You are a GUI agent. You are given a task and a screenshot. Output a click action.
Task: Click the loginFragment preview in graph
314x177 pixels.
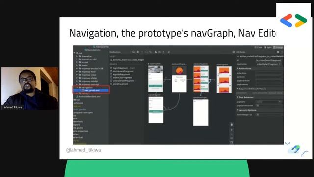click(x=156, y=79)
